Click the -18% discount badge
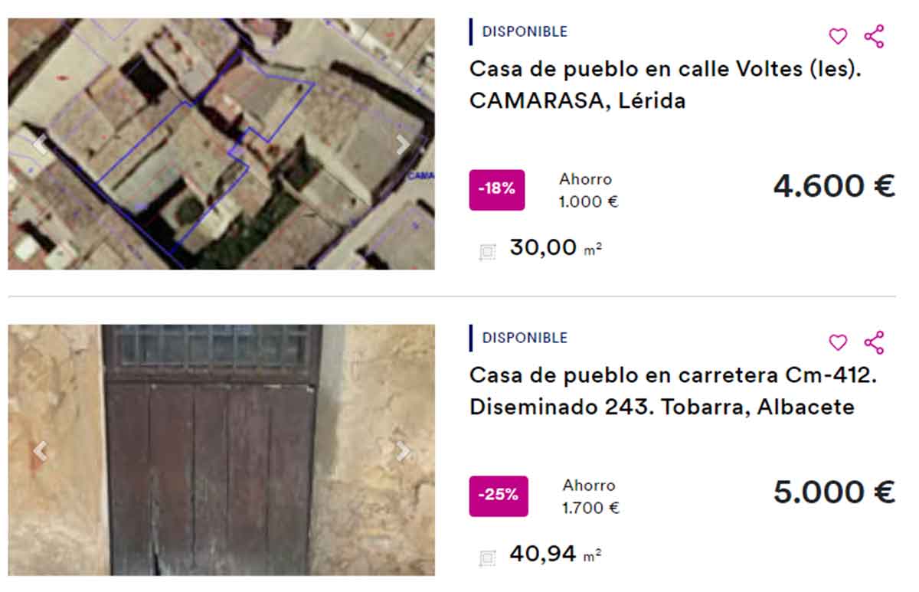Screen dimensions: 919x592 pyautogui.click(x=497, y=190)
